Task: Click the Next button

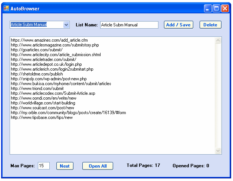Action: pos(65,166)
